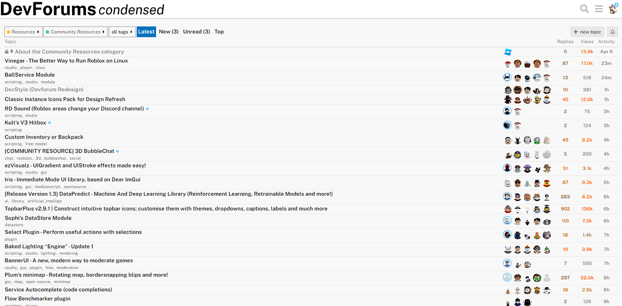Click the lock icon on the pinned About topic
Screen dimensions: 622x306
pos(6,51)
